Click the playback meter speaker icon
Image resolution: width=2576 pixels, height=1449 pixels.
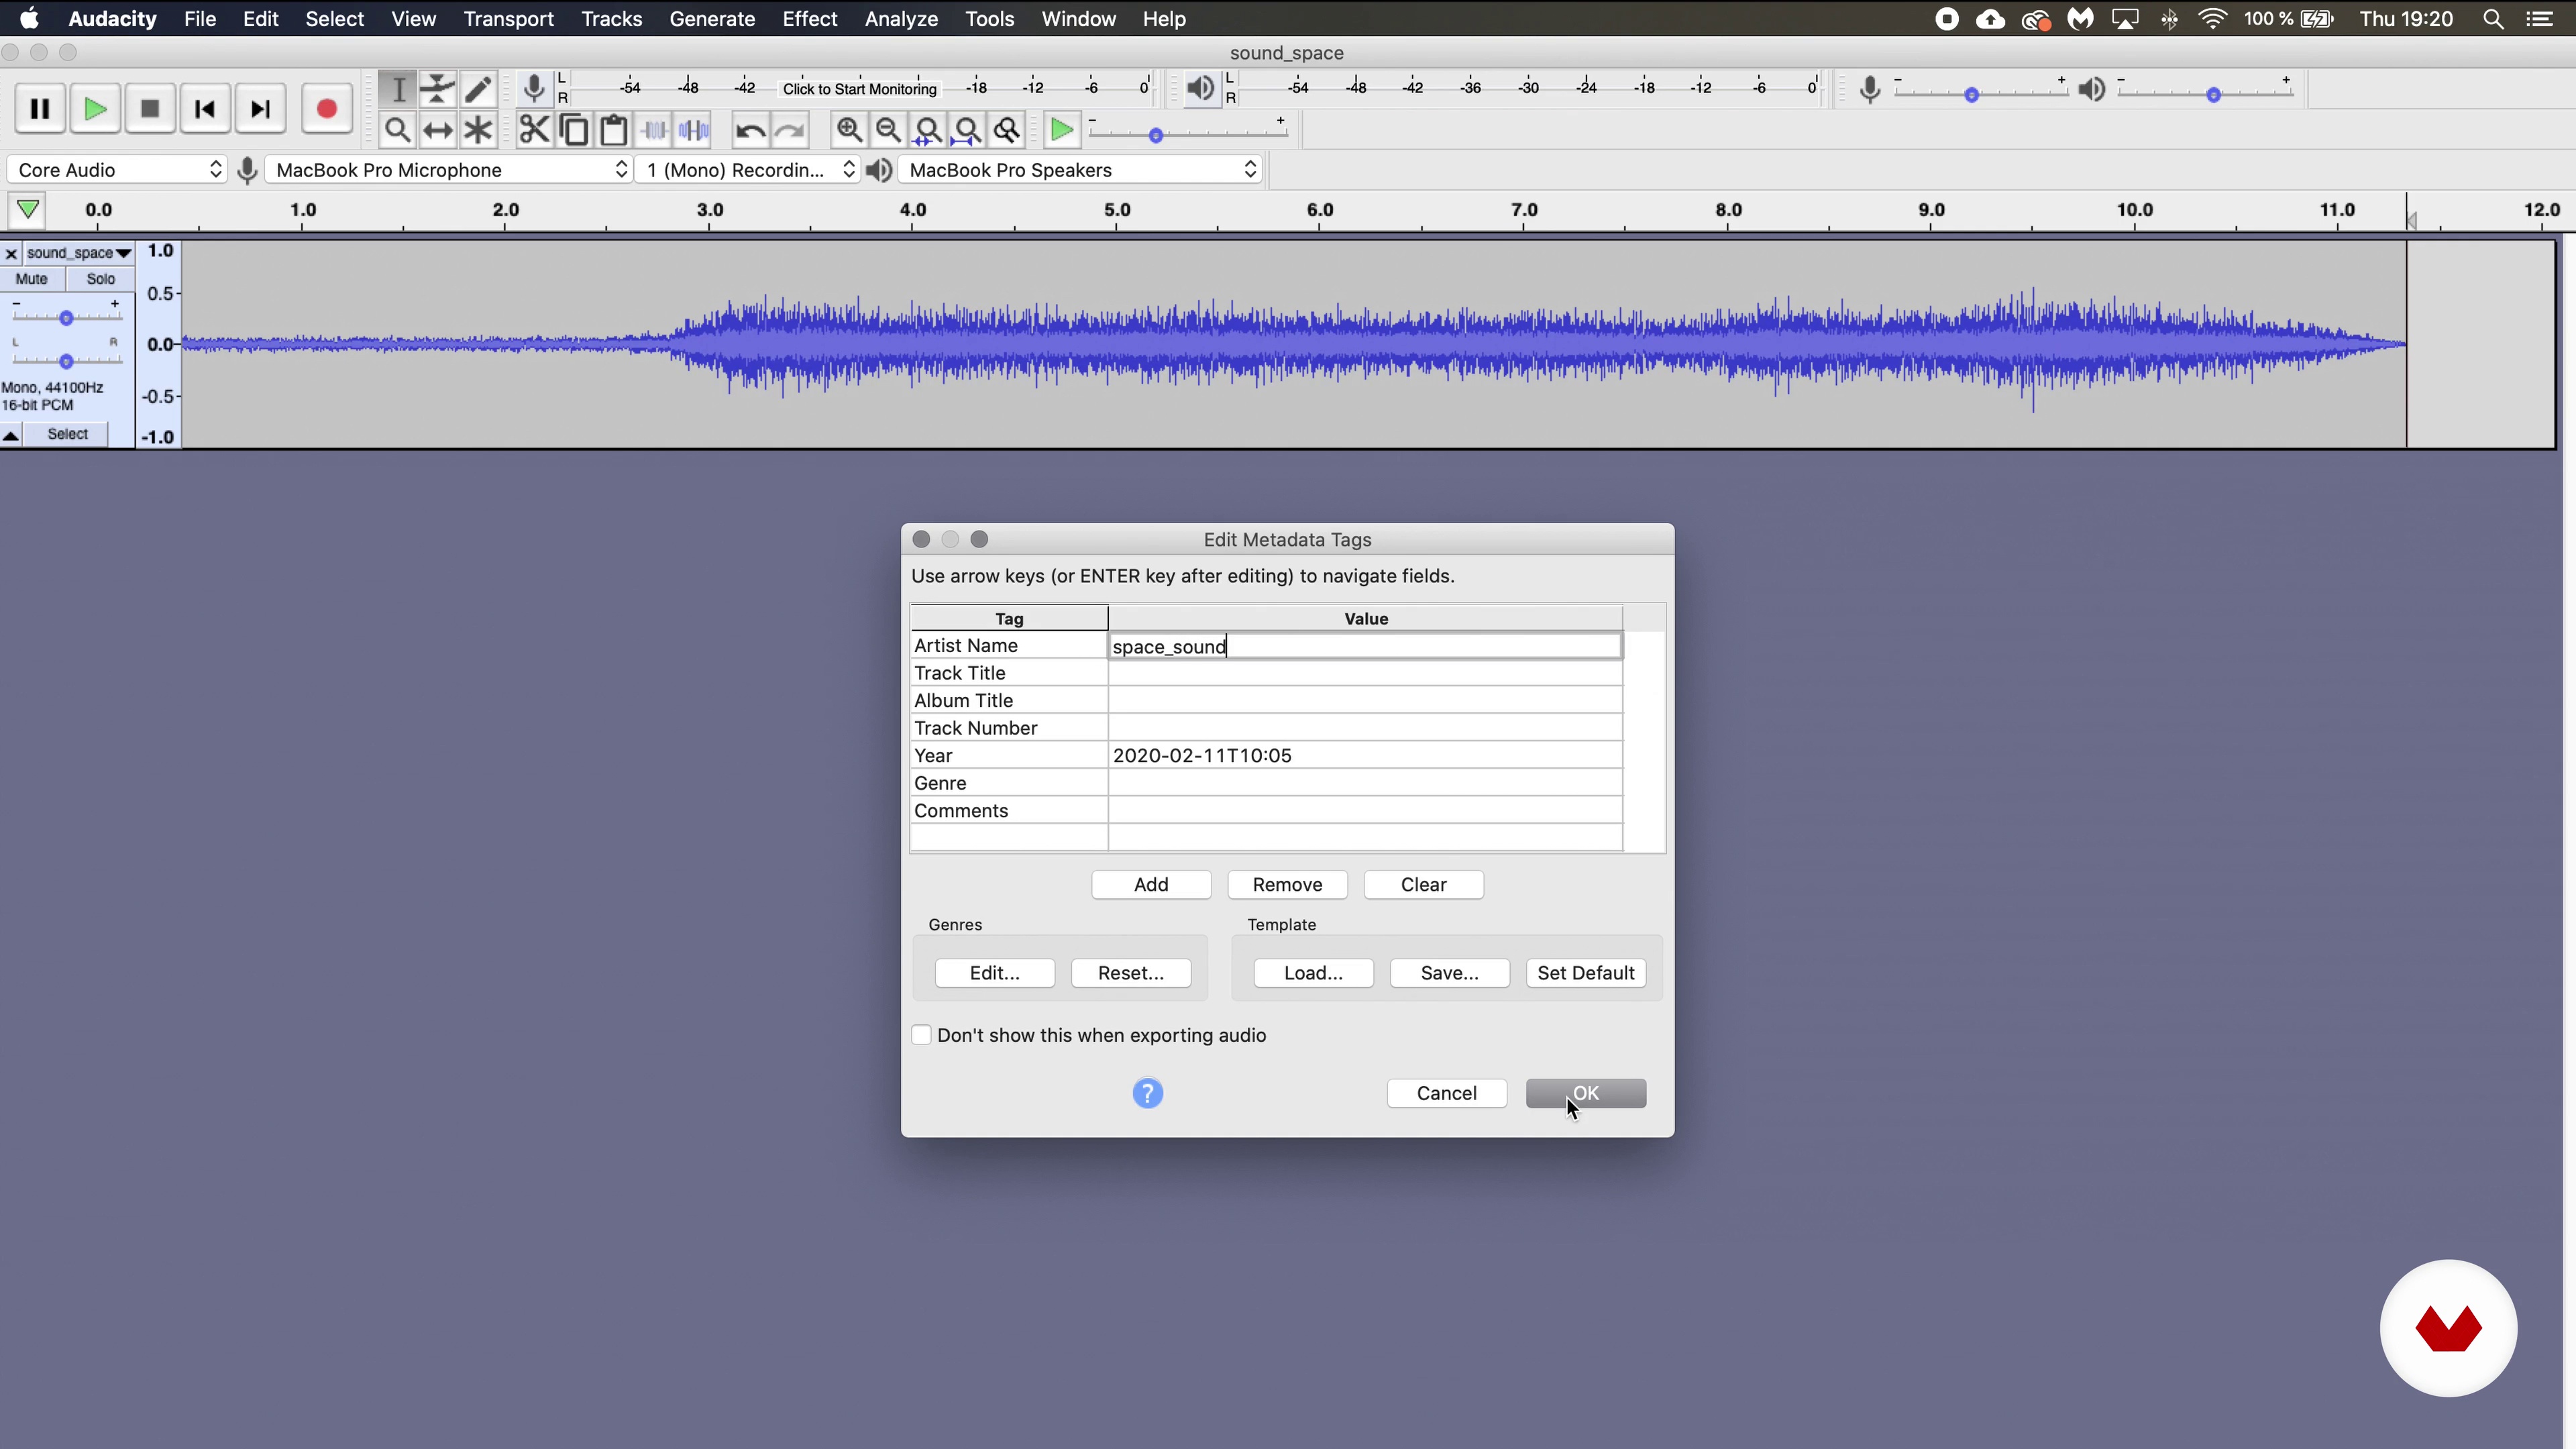[1201, 89]
